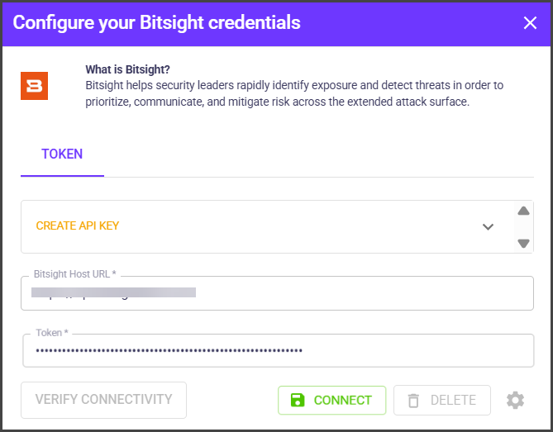Click the trash can icon

[x=413, y=401]
